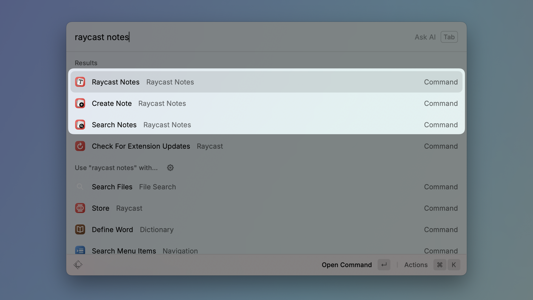Focus the raycast notes search field
Viewport: 533px width, 300px height.
pos(240,37)
